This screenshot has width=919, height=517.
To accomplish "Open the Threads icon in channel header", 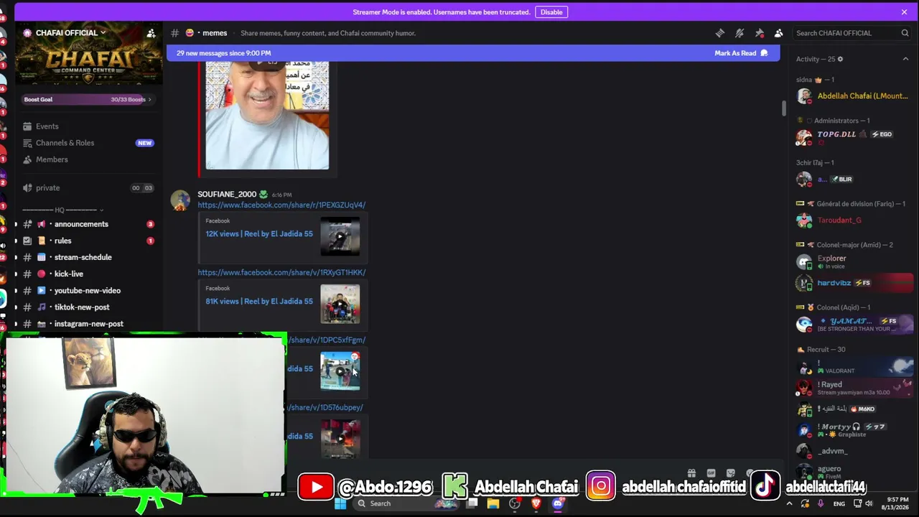I will click(720, 33).
